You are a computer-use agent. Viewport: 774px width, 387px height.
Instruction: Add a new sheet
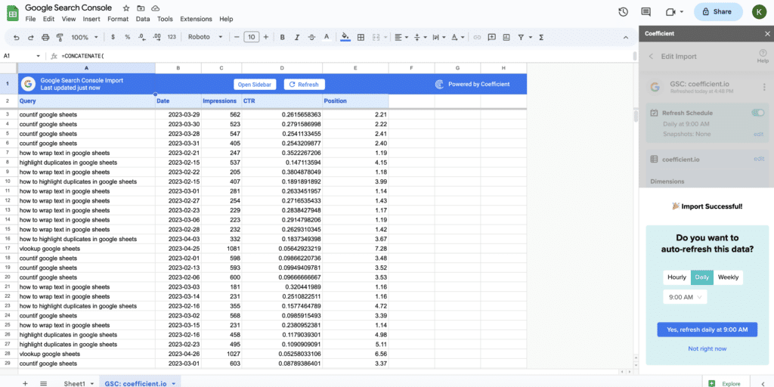(25, 383)
